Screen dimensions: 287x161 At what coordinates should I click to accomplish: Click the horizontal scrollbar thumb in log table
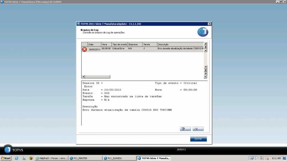point(98,77)
